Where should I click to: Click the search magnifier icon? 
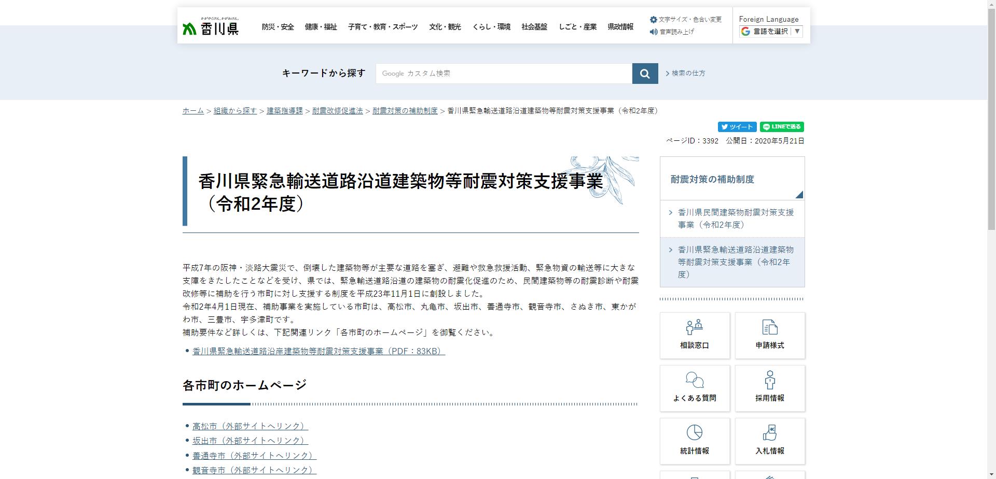click(x=644, y=73)
